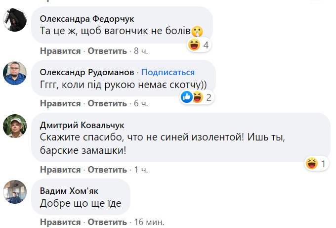This screenshot has height=228, width=336.
Task: Reply to Олександра Федорчук's comment
Action: pos(108,51)
